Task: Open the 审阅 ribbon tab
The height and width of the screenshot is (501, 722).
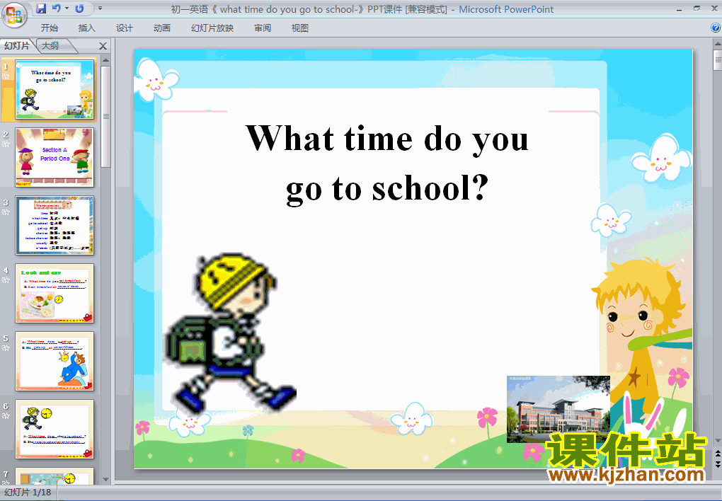Action: 263,28
